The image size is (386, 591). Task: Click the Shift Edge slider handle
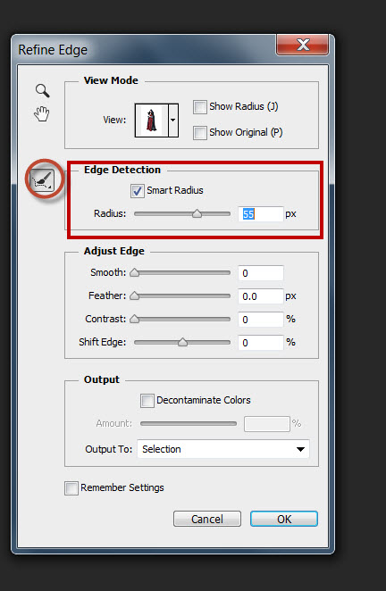pyautogui.click(x=182, y=342)
